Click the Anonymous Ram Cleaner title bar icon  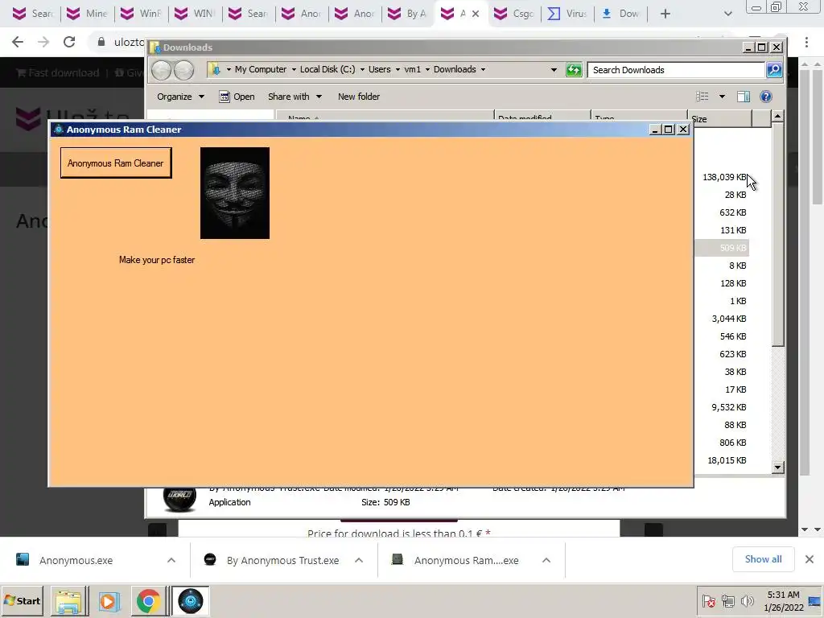[58, 130]
